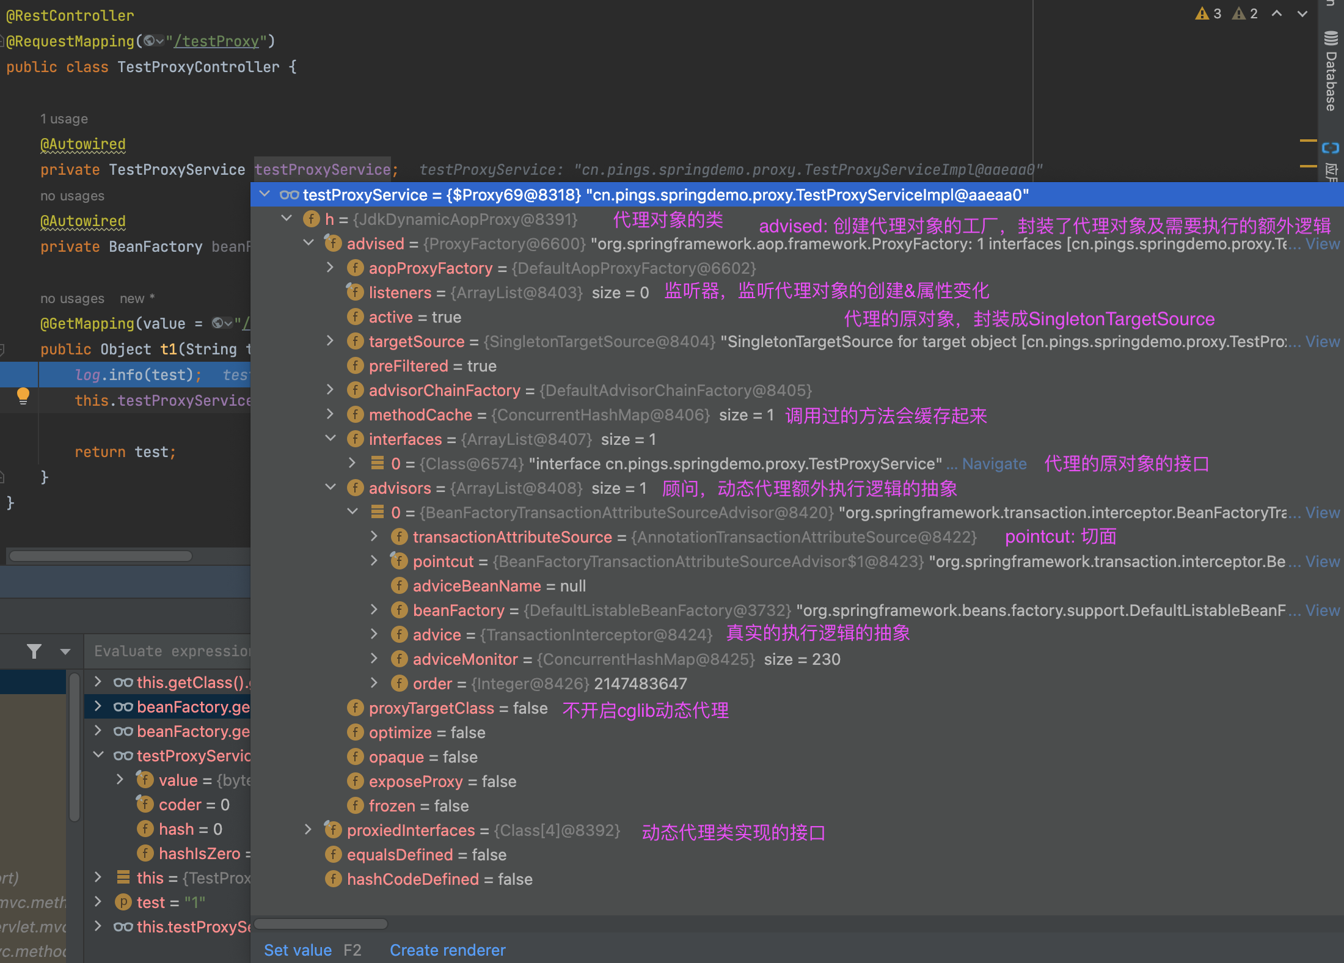Click the field icon next to listeners

pos(355,292)
